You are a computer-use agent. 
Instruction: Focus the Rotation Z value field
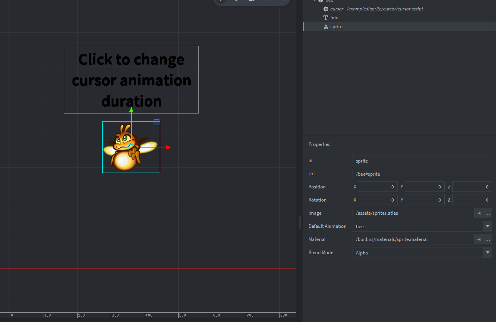click(x=472, y=200)
